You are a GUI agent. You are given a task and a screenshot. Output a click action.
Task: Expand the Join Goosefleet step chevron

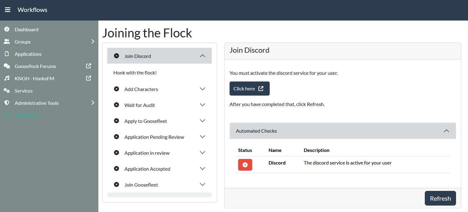click(202, 184)
